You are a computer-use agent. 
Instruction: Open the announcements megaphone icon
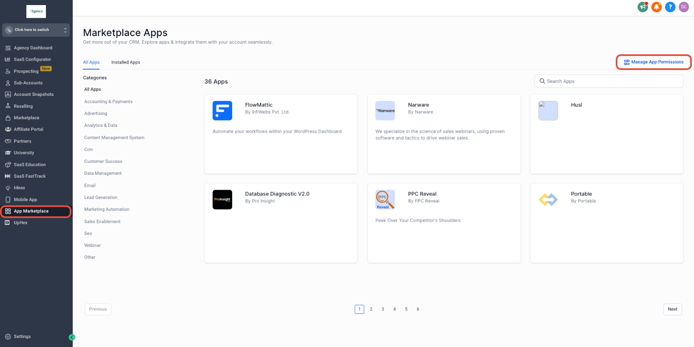point(643,7)
